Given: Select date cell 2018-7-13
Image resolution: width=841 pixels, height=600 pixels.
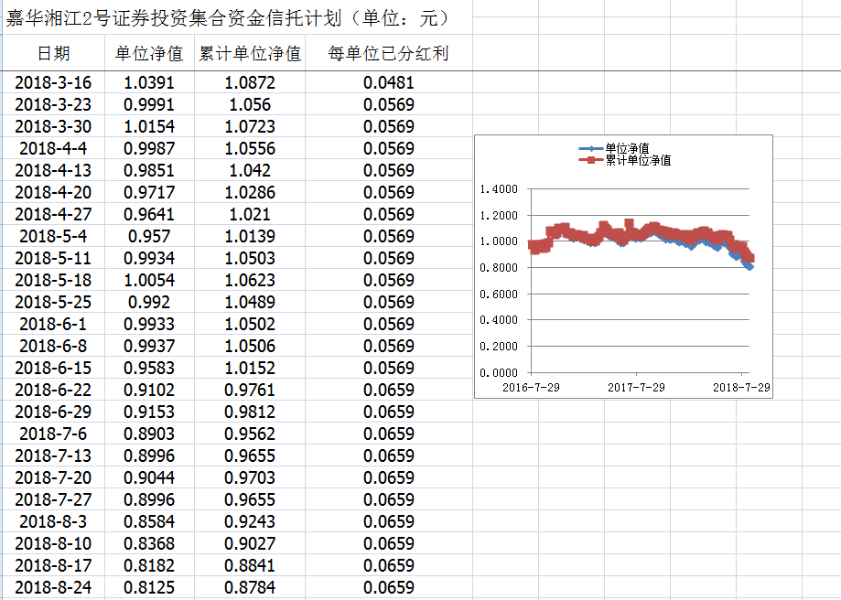Looking at the screenshot, I should point(54,456).
